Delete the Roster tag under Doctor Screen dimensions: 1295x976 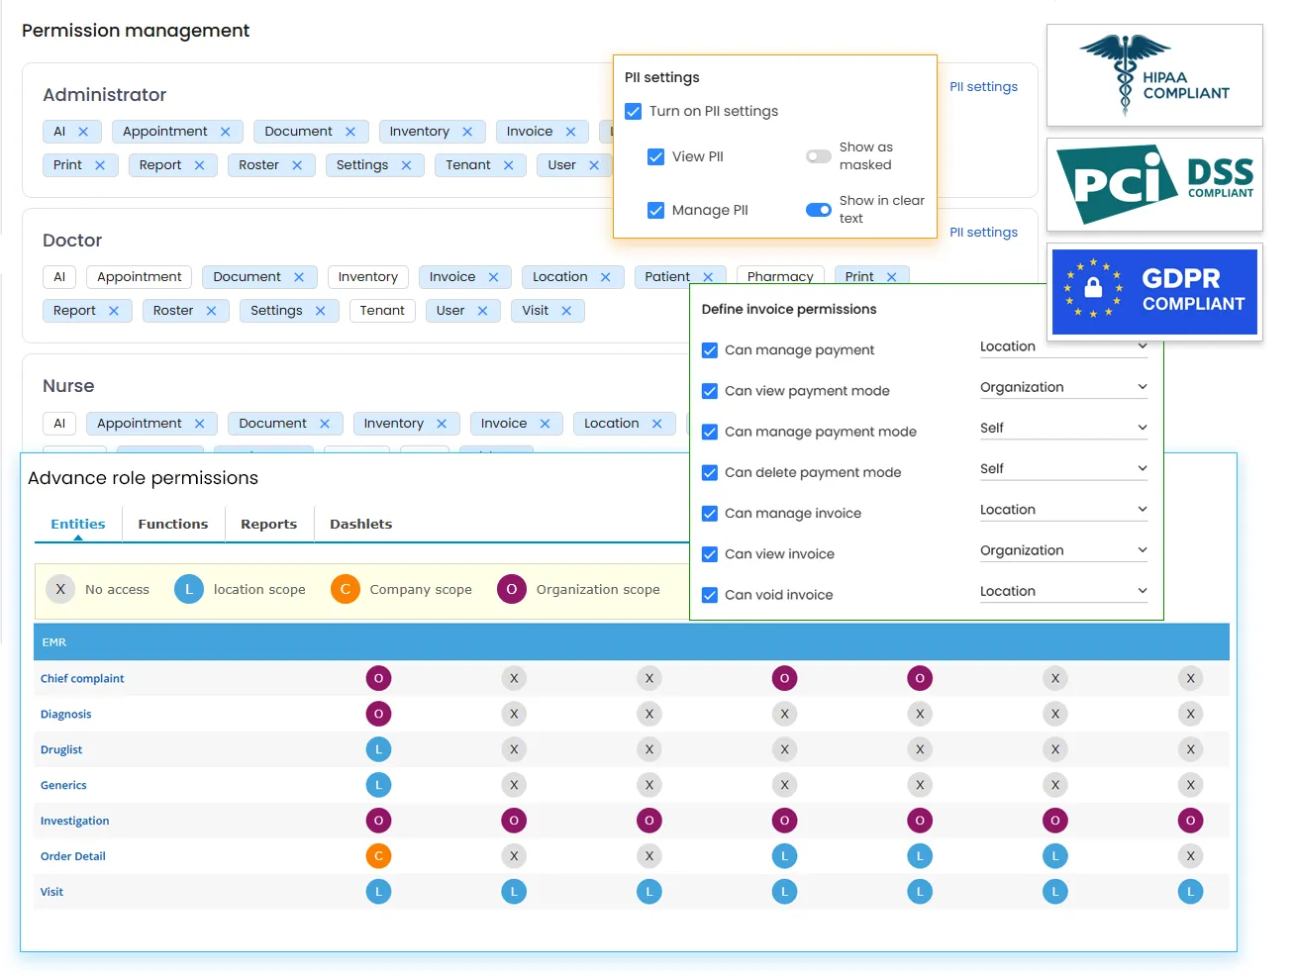point(211,311)
